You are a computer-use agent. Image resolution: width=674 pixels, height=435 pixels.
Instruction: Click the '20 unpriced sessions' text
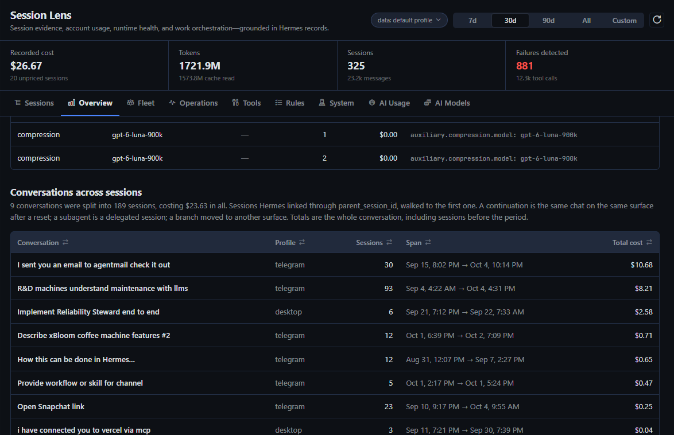click(39, 78)
